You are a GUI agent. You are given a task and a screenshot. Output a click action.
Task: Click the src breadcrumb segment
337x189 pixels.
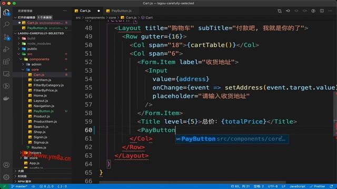(78, 17)
